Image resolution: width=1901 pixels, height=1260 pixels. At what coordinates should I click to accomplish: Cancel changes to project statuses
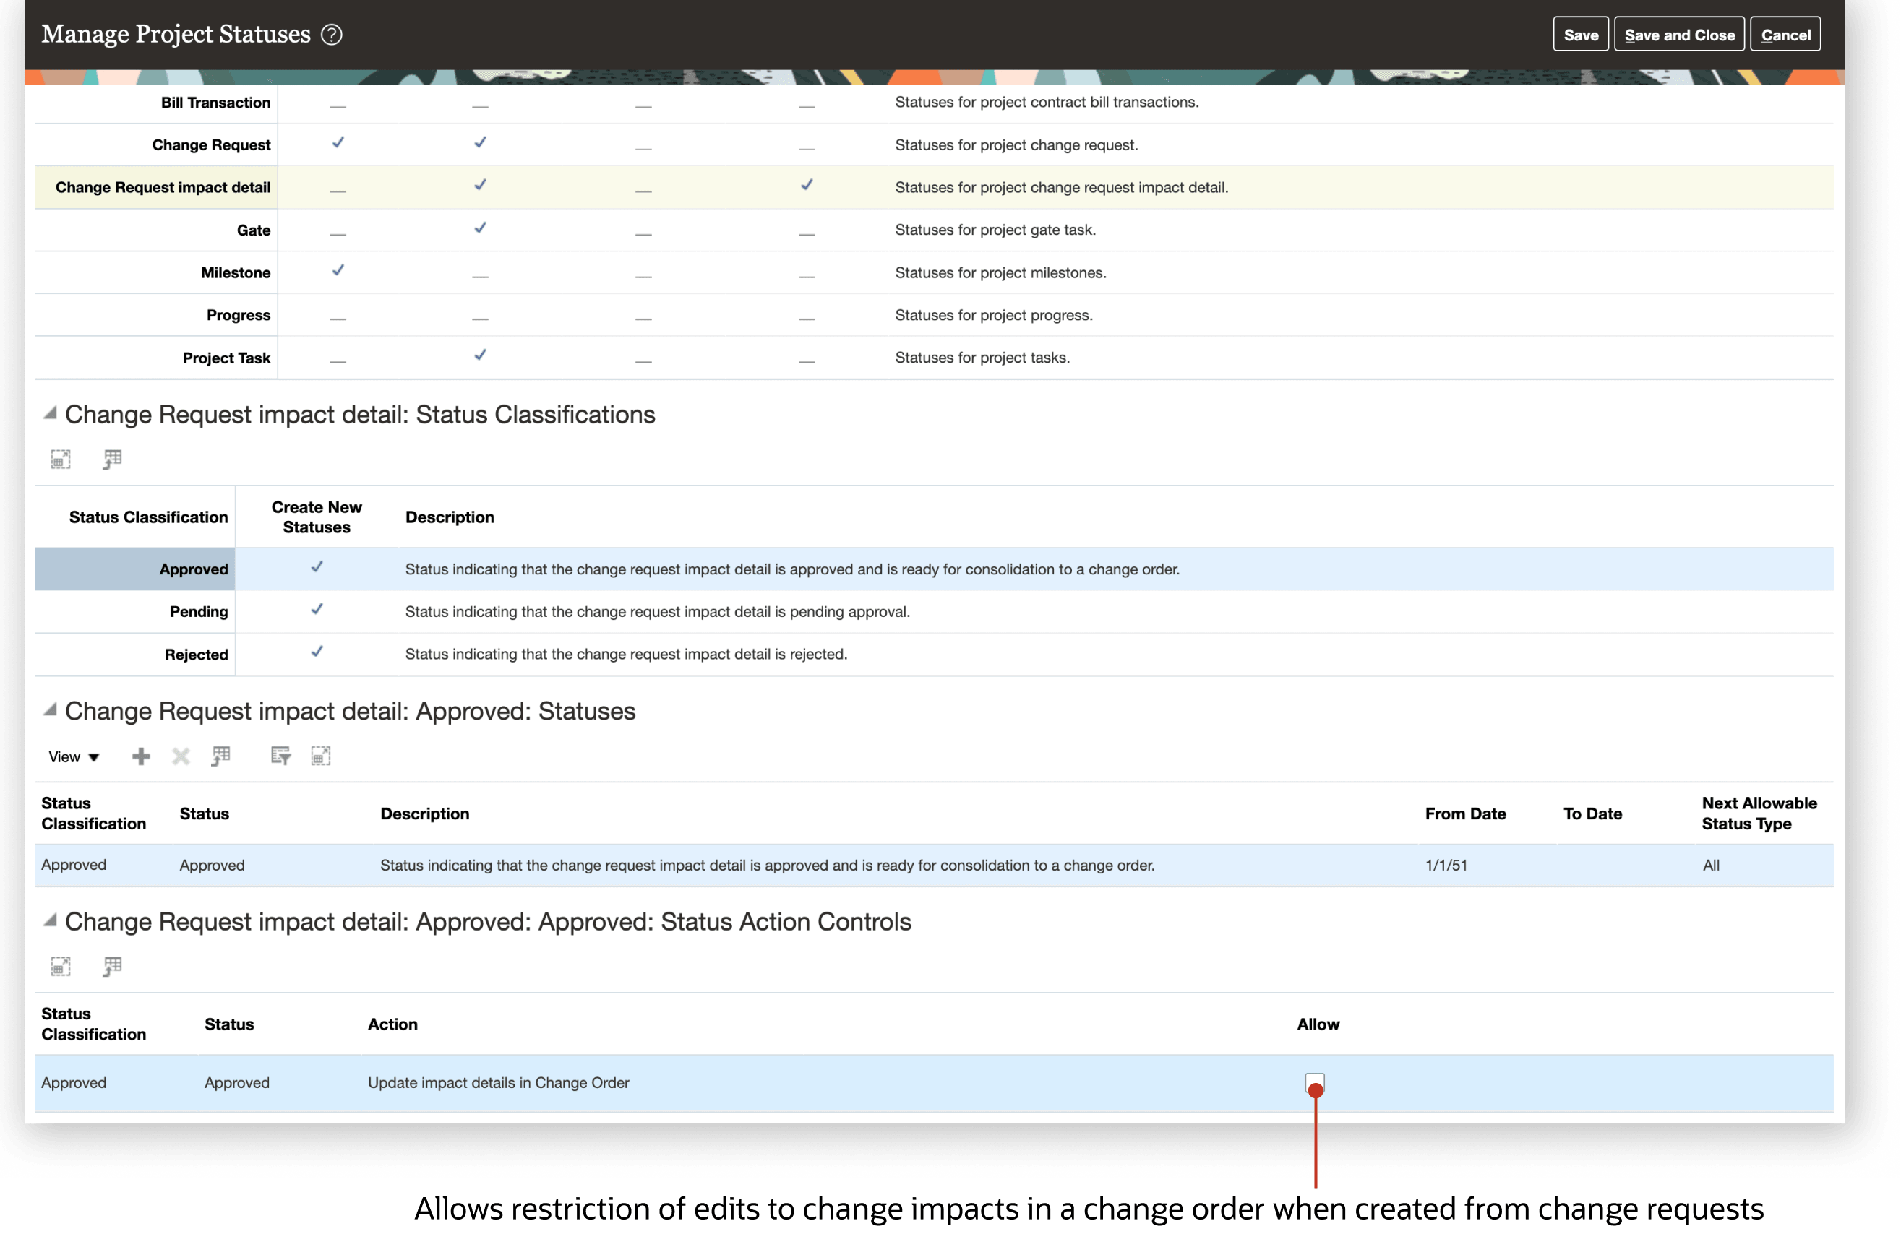[1785, 34]
